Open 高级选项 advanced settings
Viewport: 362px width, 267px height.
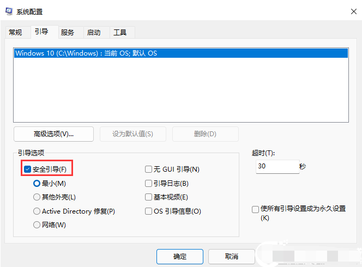pyautogui.click(x=53, y=134)
